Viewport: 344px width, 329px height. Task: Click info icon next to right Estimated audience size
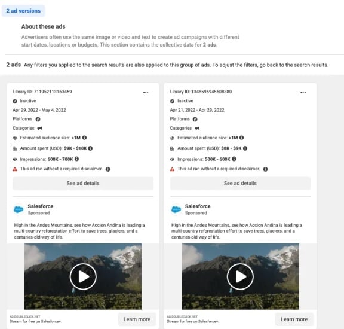(241, 138)
